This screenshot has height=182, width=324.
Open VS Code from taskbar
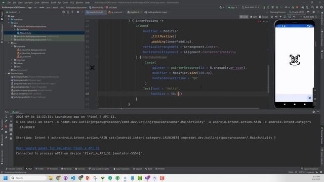pos(73,178)
